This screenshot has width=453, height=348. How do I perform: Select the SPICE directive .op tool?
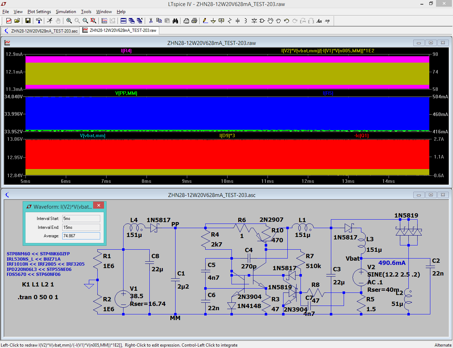pos(327,21)
